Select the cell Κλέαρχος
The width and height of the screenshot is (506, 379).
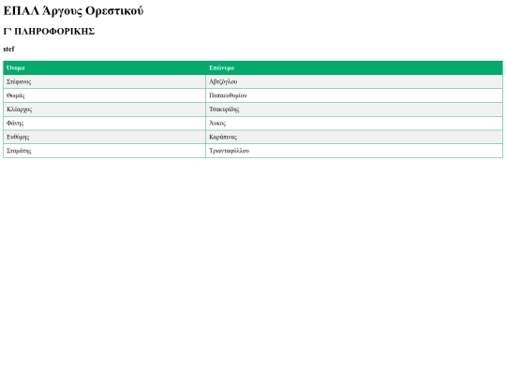click(105, 109)
